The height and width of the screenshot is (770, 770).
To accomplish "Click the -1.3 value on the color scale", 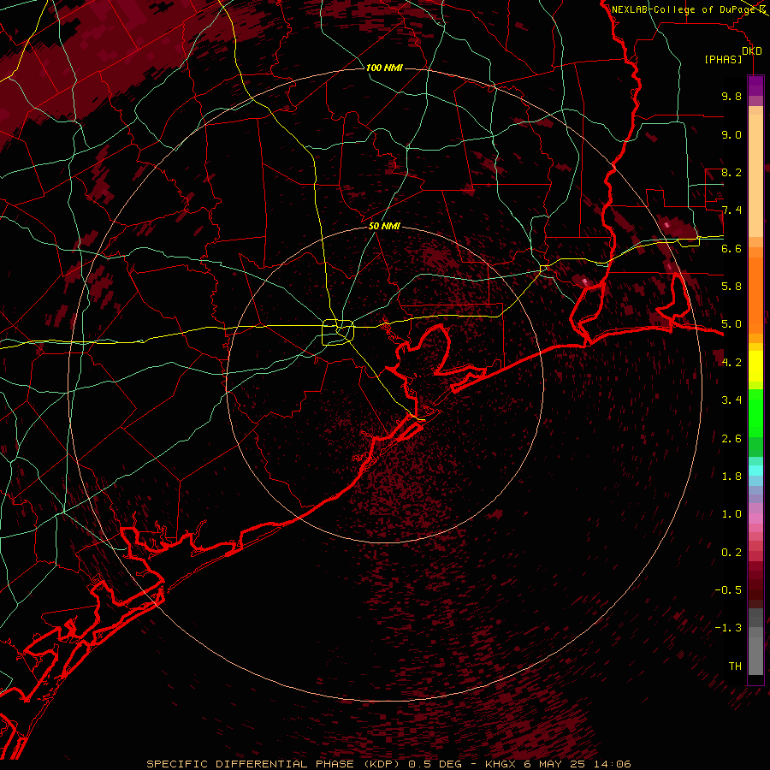I will 728,628.
